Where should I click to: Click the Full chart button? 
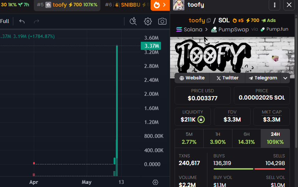[x=5, y=21]
